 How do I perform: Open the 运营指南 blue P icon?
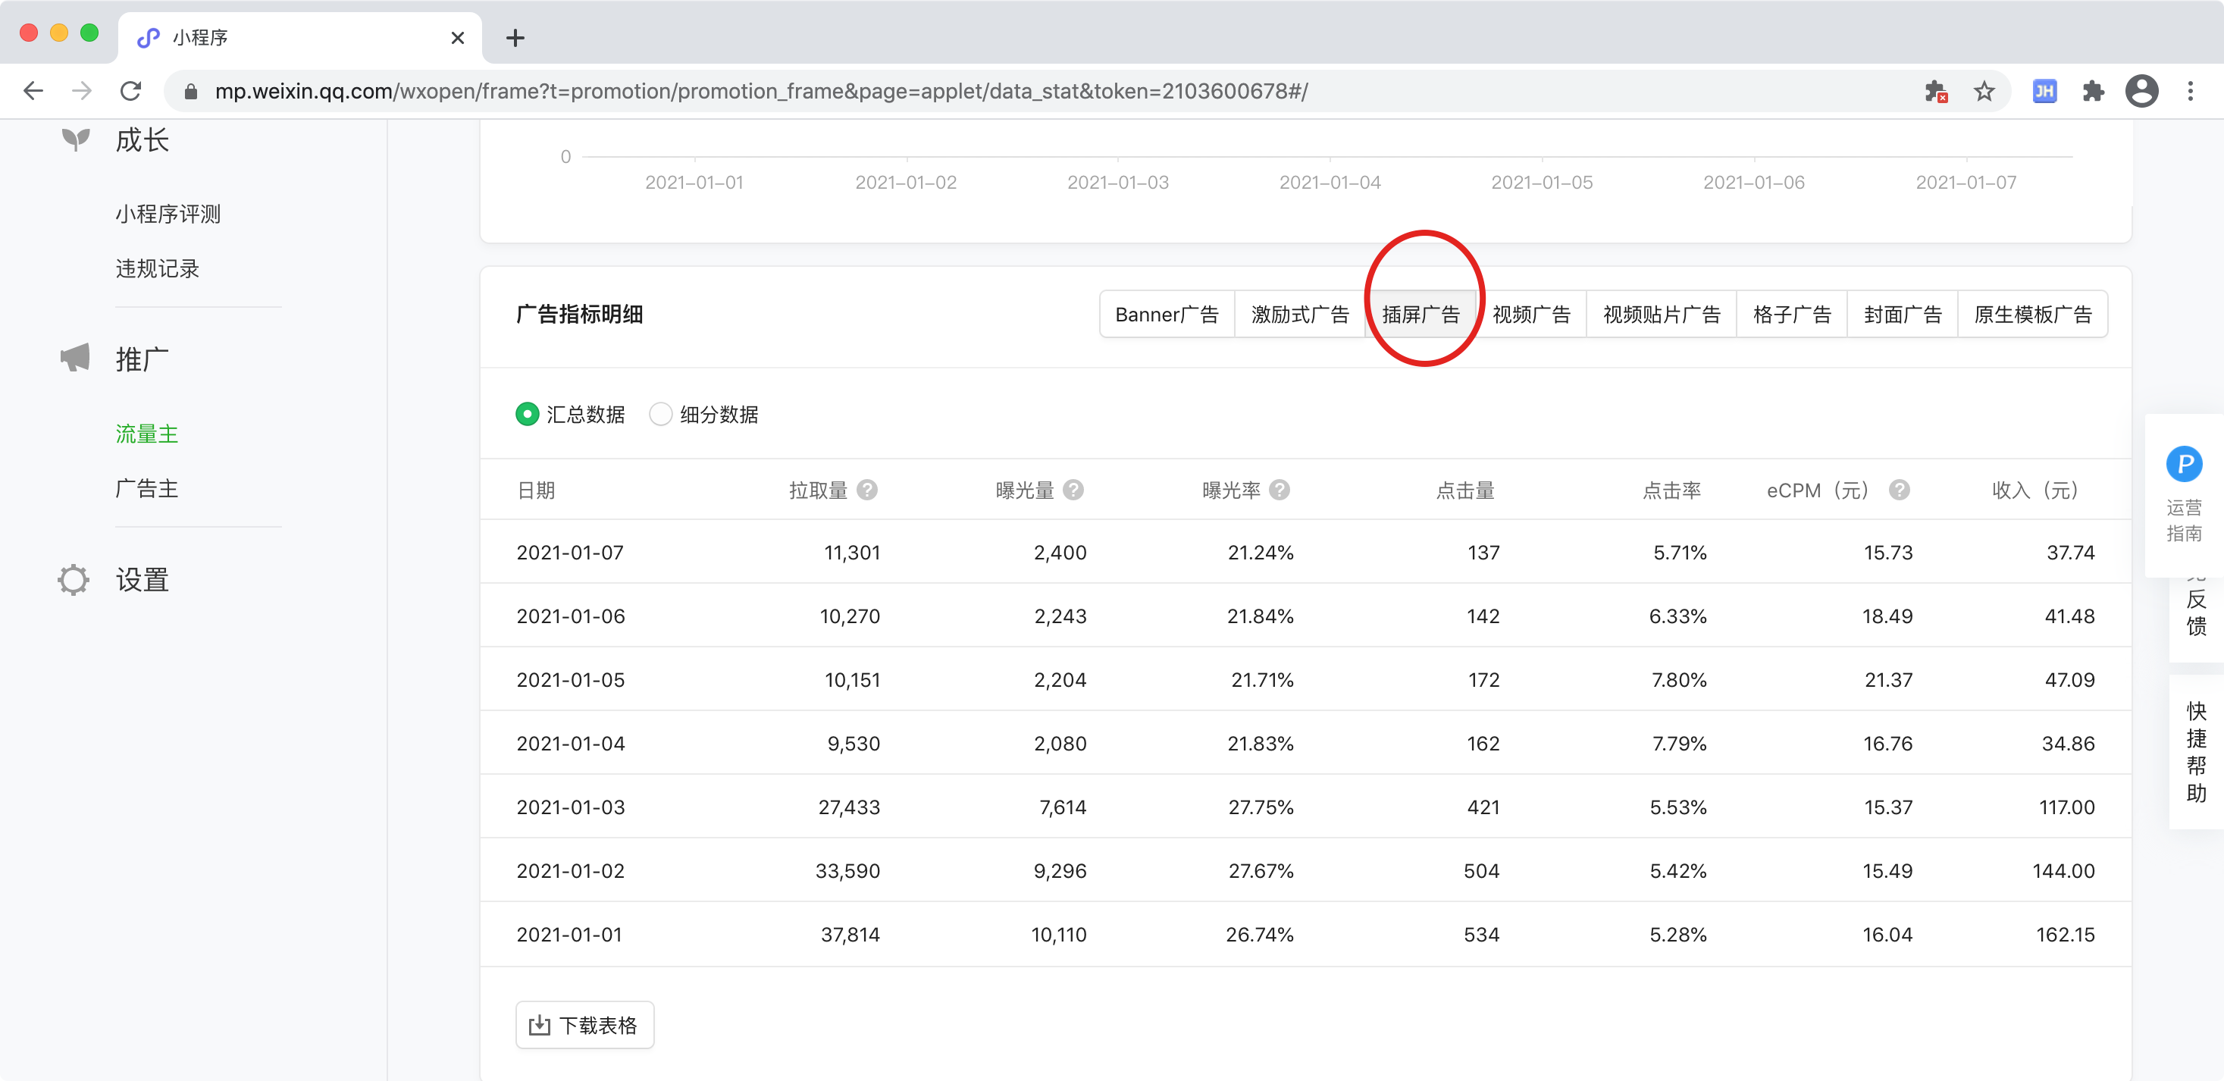point(2183,465)
